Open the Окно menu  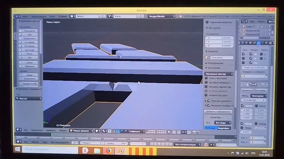(52, 17)
